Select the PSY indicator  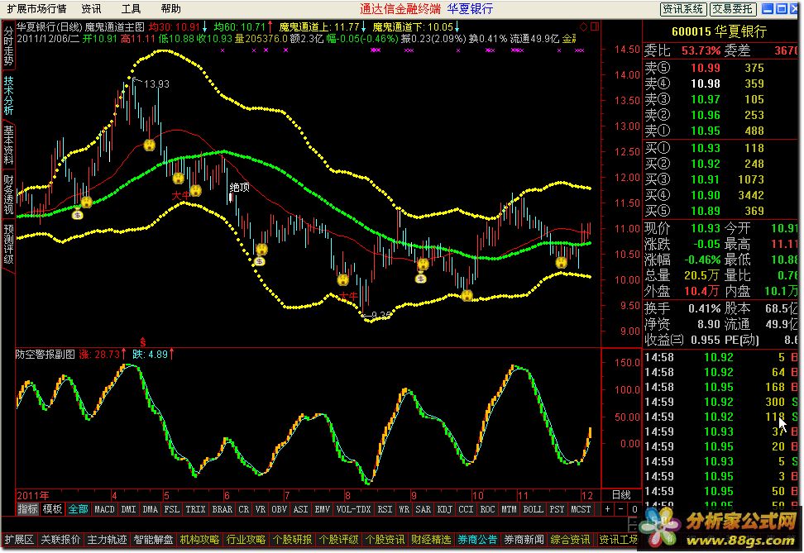(x=557, y=509)
